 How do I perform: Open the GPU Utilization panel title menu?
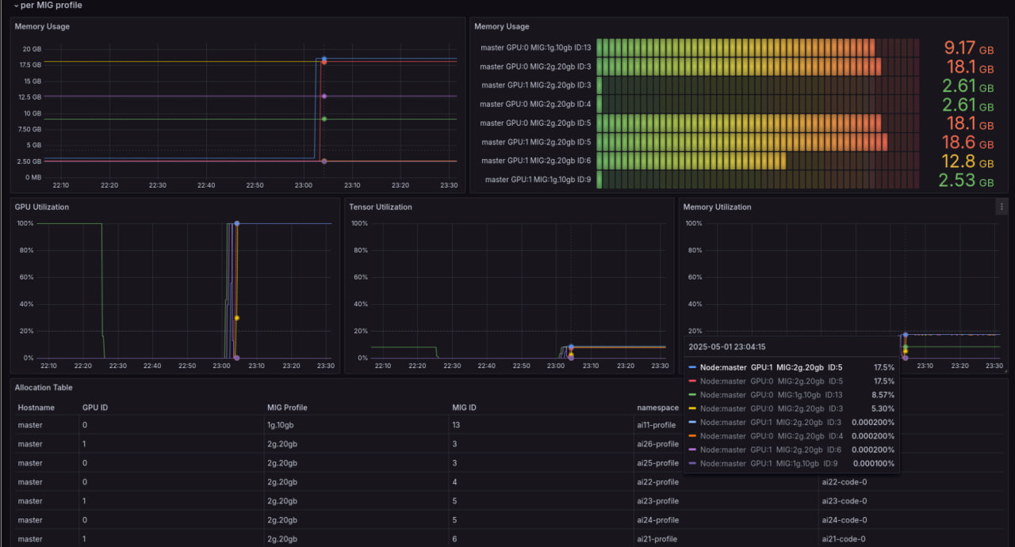tap(41, 207)
